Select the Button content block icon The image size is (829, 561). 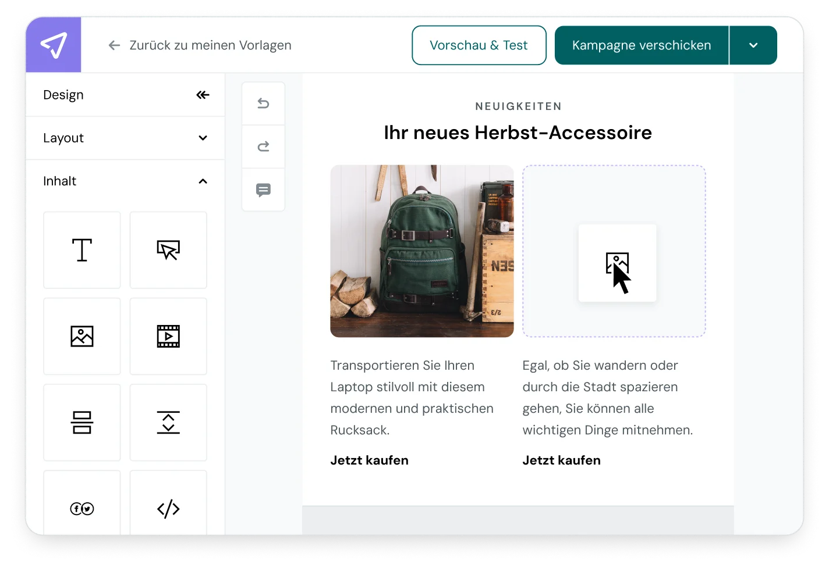[x=168, y=250]
